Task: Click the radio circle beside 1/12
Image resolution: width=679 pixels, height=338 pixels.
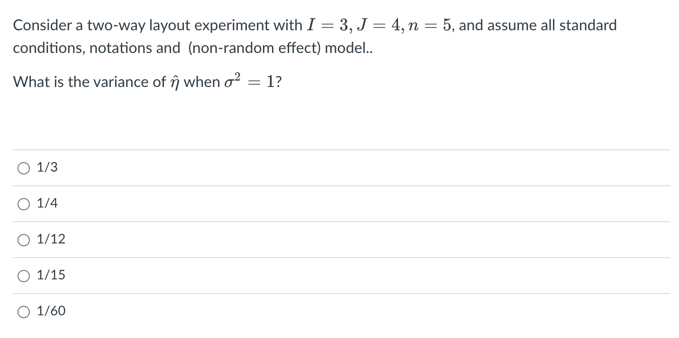Action: pyautogui.click(x=24, y=239)
